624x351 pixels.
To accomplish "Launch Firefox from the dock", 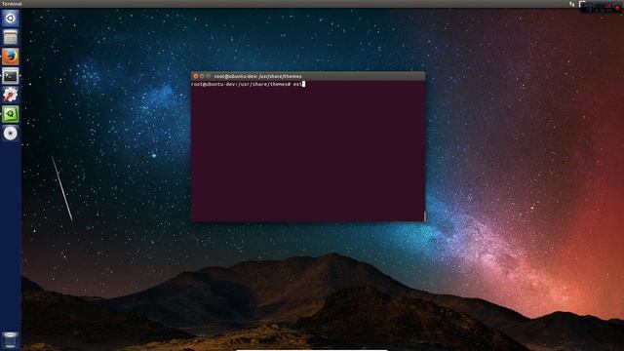I will pos(11,57).
